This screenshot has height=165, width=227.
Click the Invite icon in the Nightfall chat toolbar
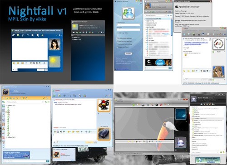(14, 35)
